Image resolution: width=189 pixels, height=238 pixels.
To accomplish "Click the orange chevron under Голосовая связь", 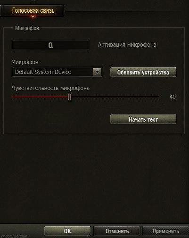I will point(33,16).
